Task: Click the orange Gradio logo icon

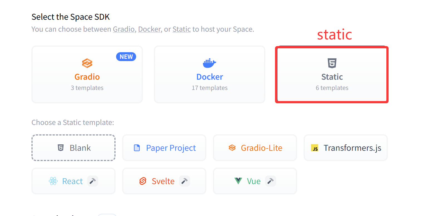Action: 87,63
